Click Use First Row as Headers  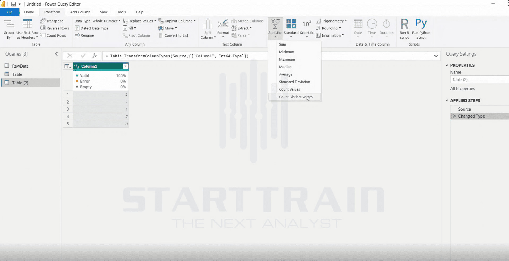[27, 29]
